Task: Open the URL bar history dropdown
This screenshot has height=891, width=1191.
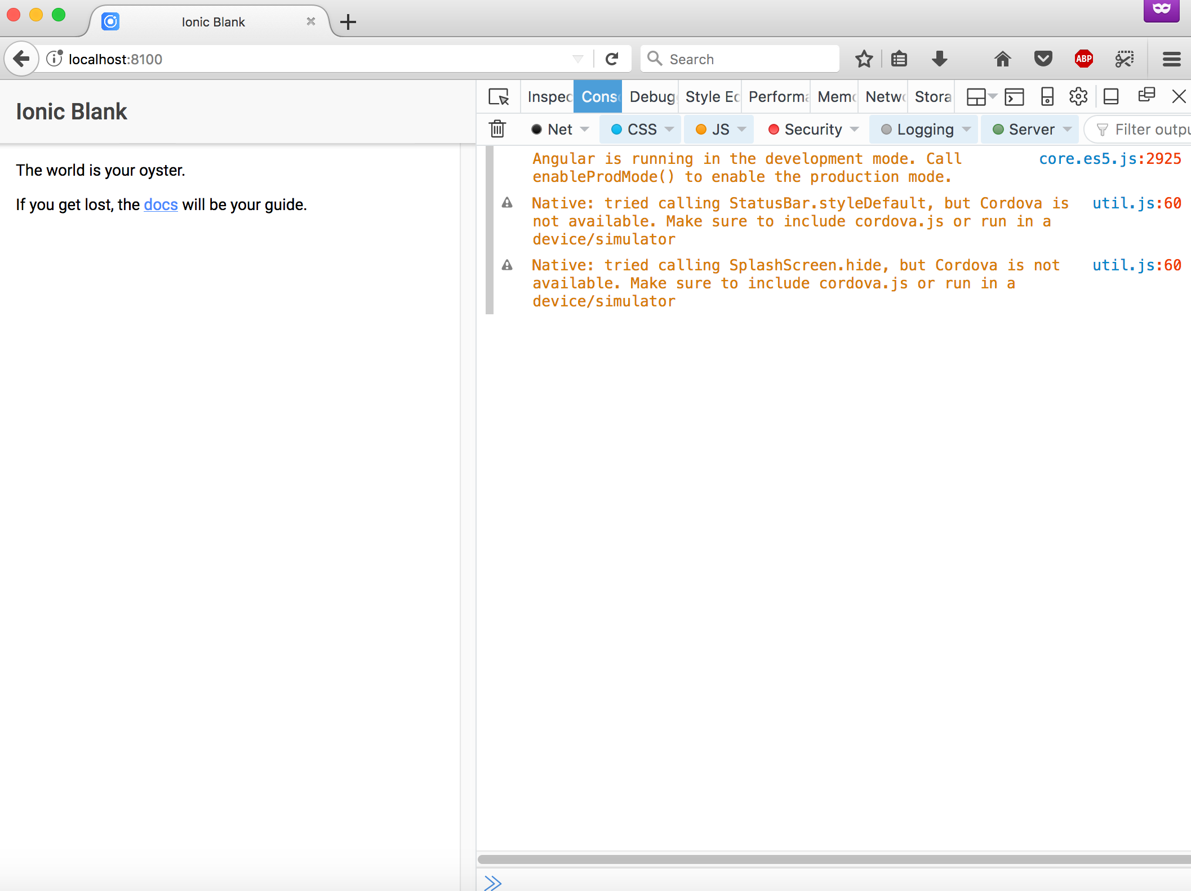Action: [x=578, y=59]
